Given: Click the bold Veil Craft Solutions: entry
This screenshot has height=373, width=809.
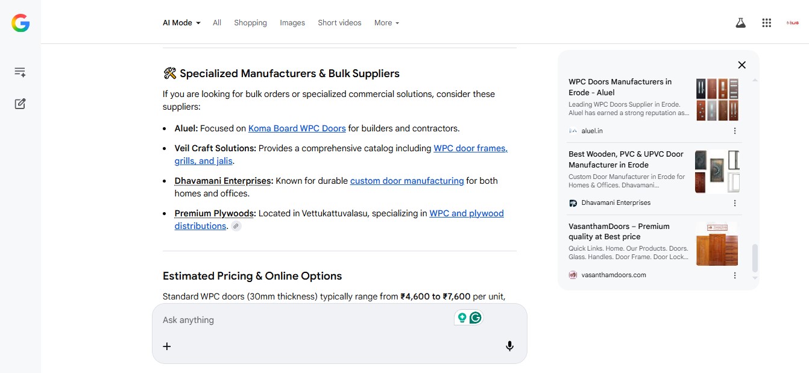Looking at the screenshot, I should coord(215,148).
